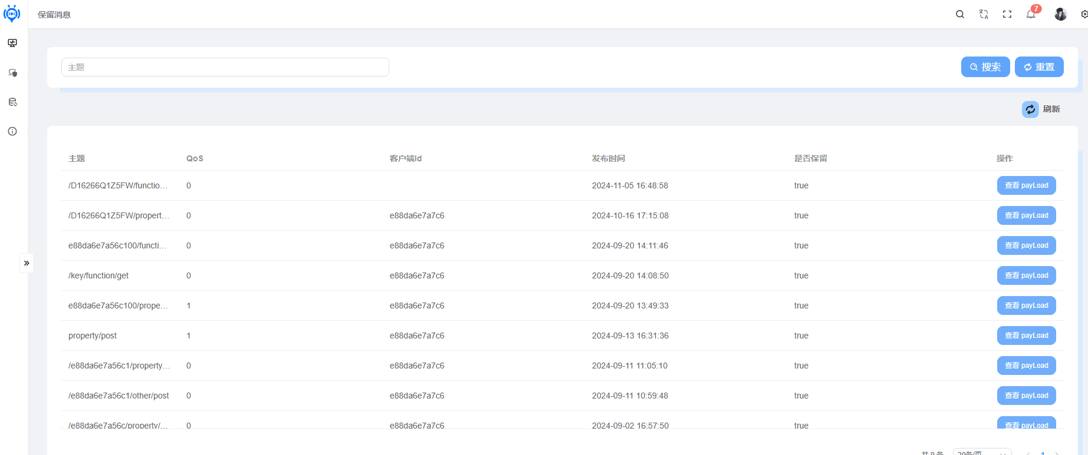Switch language with the translate icon
Image resolution: width=1088 pixels, height=455 pixels.
984,14
